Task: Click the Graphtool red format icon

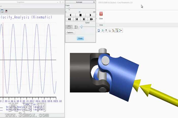Action: [x=6, y=11]
